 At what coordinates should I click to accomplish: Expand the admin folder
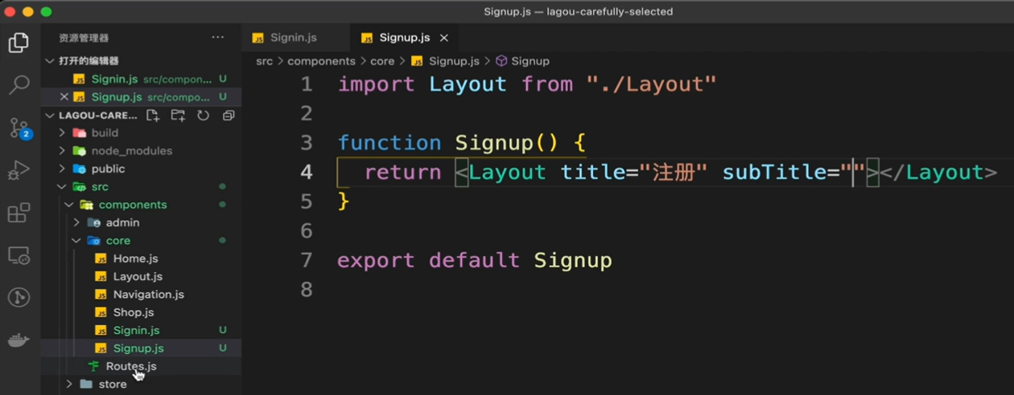pos(76,222)
